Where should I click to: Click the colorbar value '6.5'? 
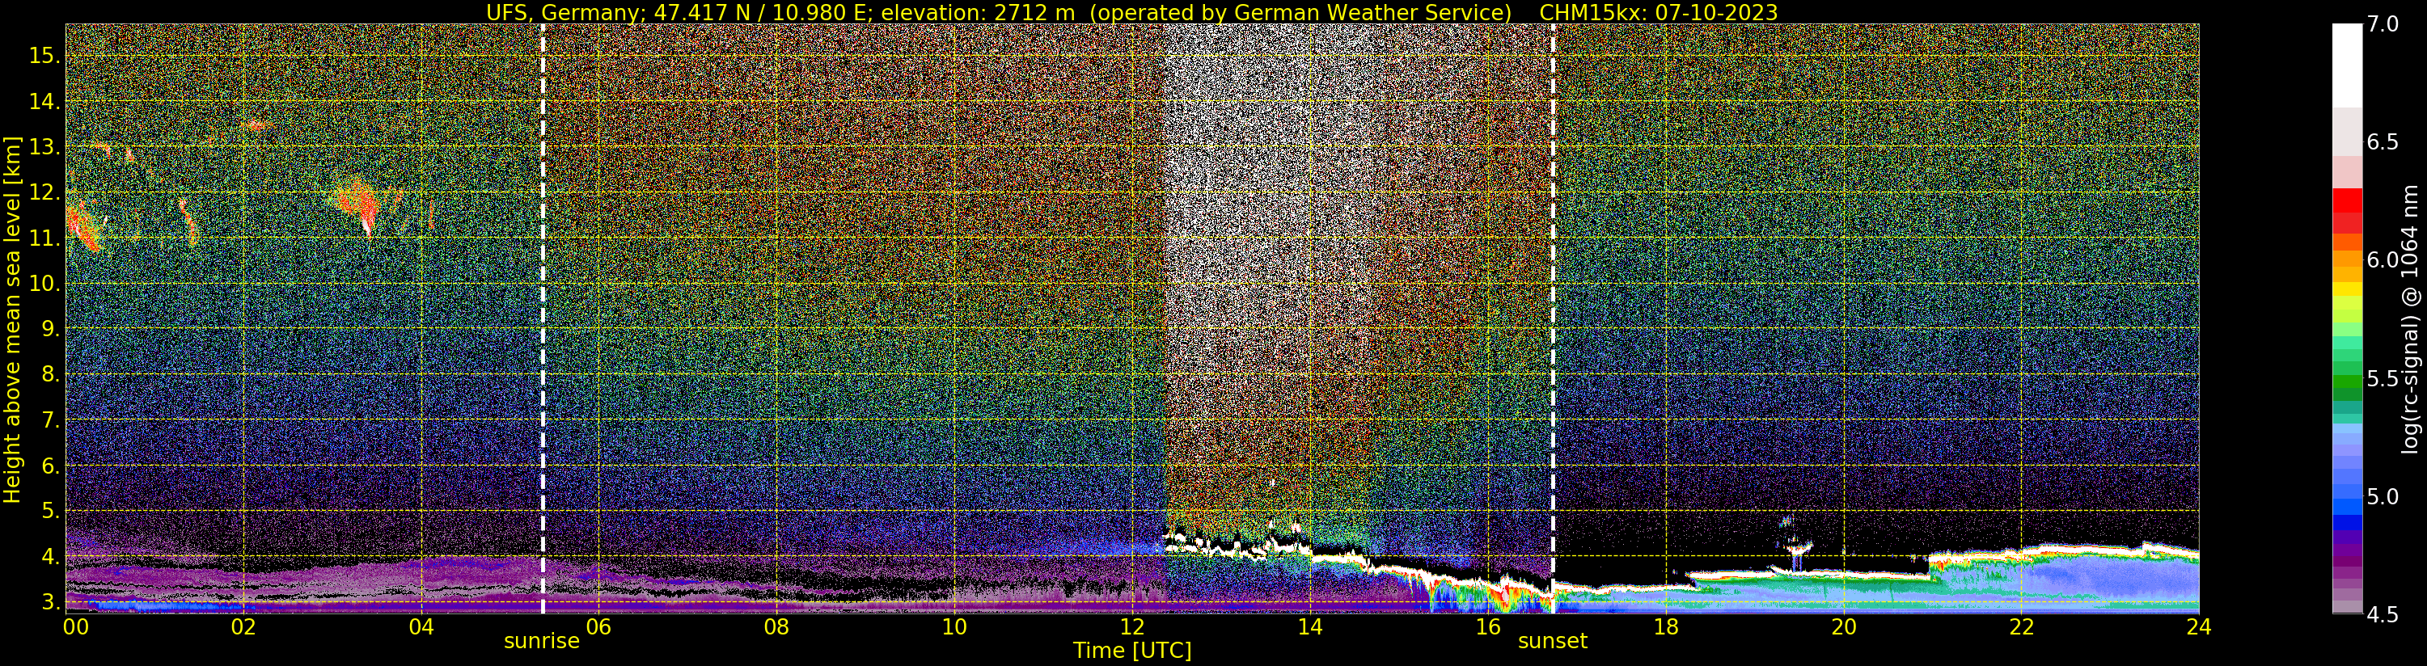tap(2383, 142)
